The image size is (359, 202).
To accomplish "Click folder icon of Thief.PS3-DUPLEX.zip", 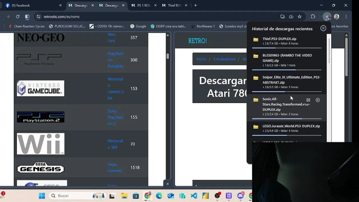I will (x=256, y=40).
